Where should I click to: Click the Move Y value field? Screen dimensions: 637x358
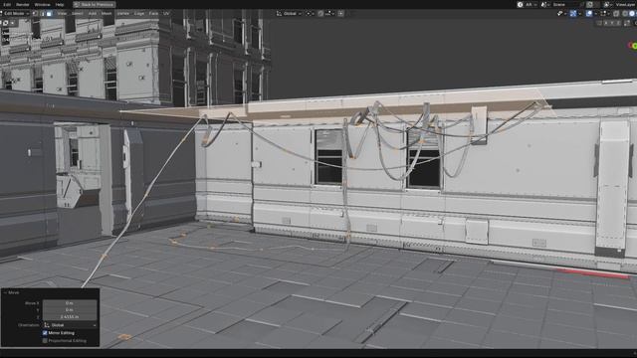70,309
